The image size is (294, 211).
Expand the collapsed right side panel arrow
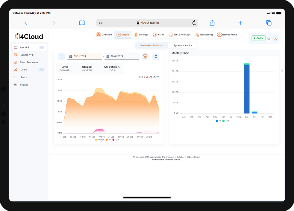coord(282,70)
